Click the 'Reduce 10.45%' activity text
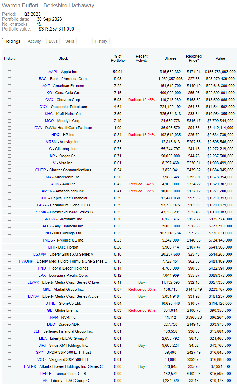 (x=142, y=100)
